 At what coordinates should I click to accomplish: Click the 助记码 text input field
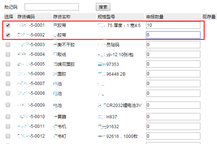[52, 7]
